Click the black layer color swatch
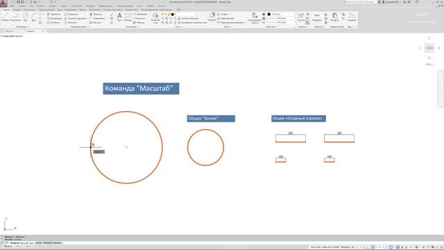This screenshot has height=250, width=444. (x=173, y=14)
